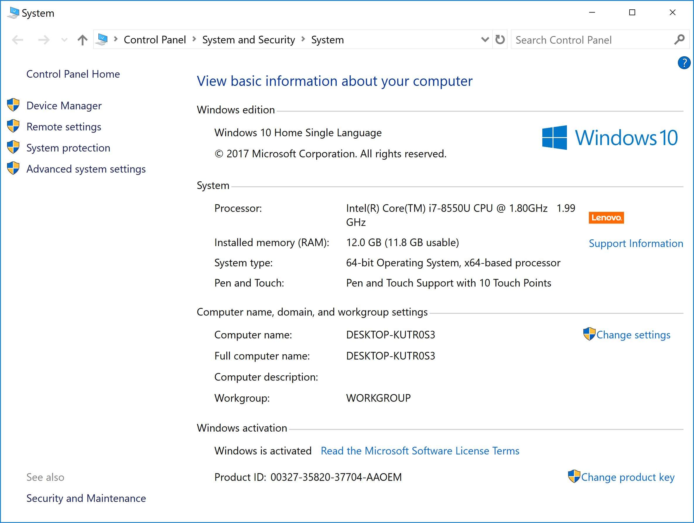Click Change settings for computer name

(633, 335)
